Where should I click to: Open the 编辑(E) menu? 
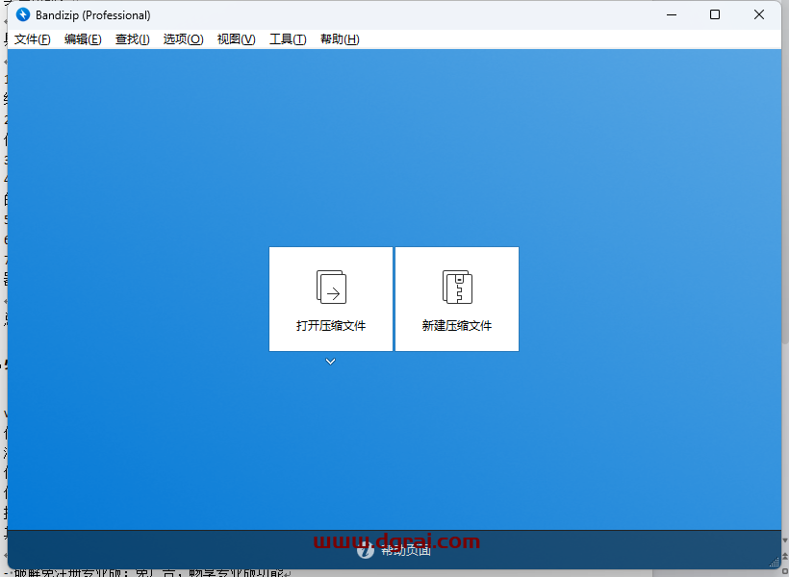(83, 39)
